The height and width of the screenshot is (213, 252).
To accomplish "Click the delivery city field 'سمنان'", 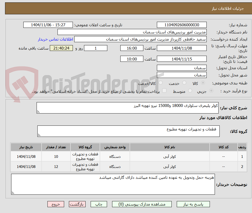I will click(x=182, y=75).
